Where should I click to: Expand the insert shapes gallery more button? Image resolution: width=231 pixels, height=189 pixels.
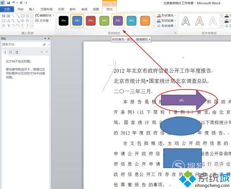pos(32,26)
